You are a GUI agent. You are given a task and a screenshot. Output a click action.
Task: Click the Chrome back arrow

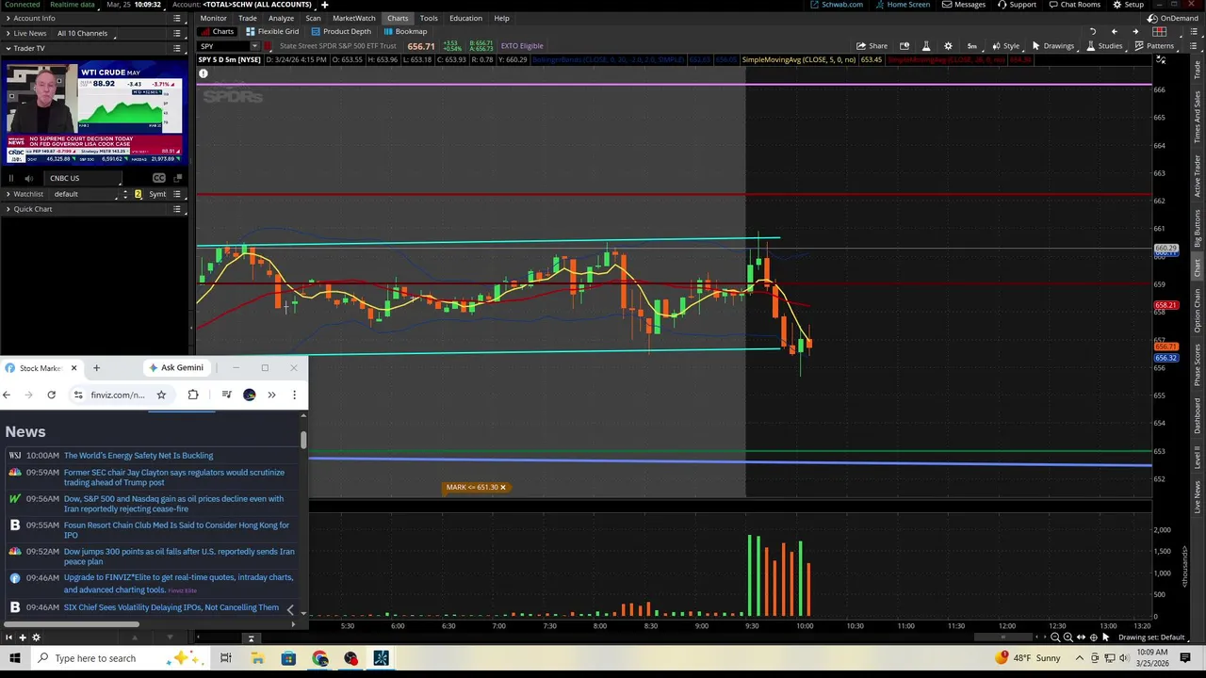(x=7, y=395)
